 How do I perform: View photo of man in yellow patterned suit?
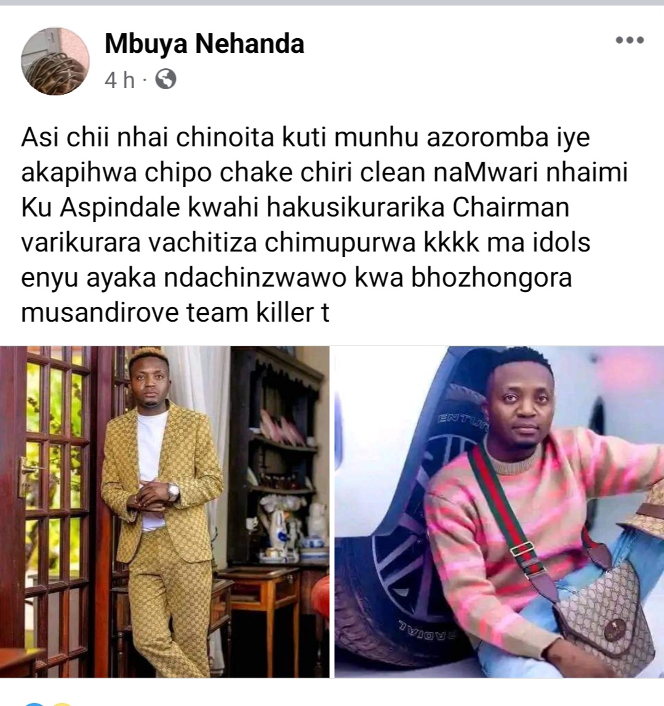pyautogui.click(x=164, y=512)
